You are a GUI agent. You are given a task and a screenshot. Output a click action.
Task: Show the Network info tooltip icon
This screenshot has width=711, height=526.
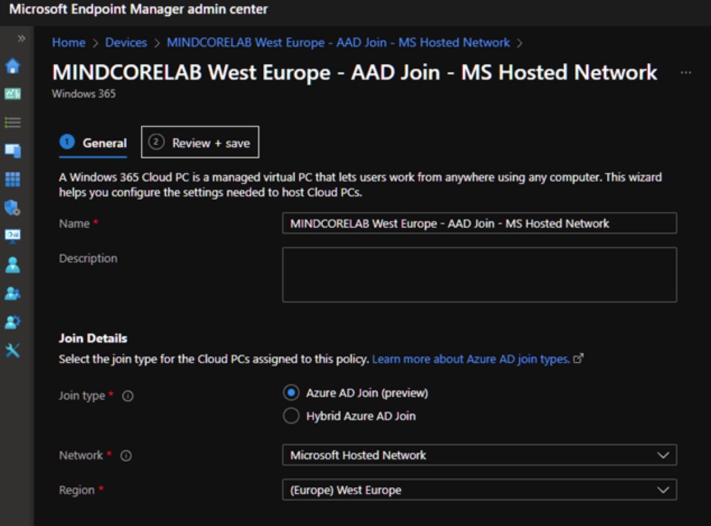(x=126, y=455)
